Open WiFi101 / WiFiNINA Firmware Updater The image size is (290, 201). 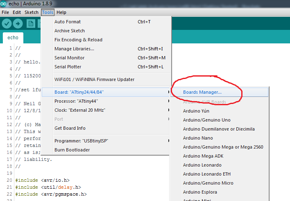(x=106, y=79)
